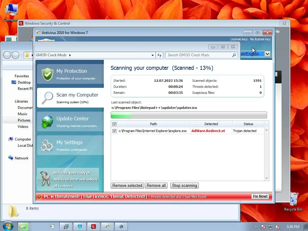Open Update Center globe icon
The height and width of the screenshot is (231, 308).
click(x=47, y=122)
